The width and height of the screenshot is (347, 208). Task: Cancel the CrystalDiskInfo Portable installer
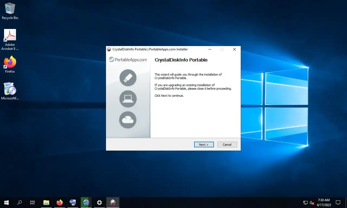(x=227, y=145)
